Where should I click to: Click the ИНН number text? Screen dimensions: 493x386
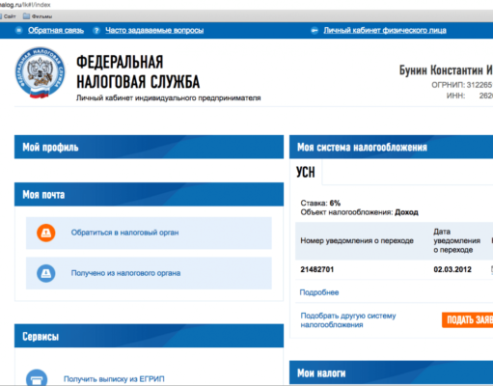pos(470,96)
